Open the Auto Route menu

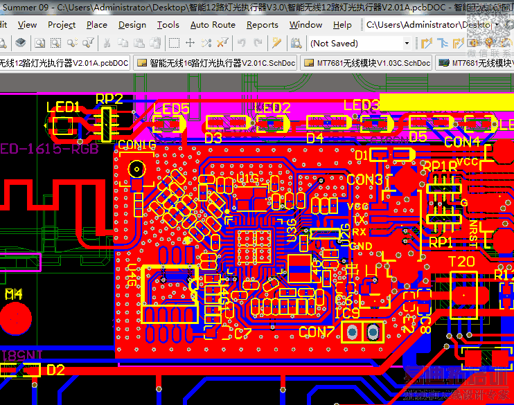(x=213, y=25)
